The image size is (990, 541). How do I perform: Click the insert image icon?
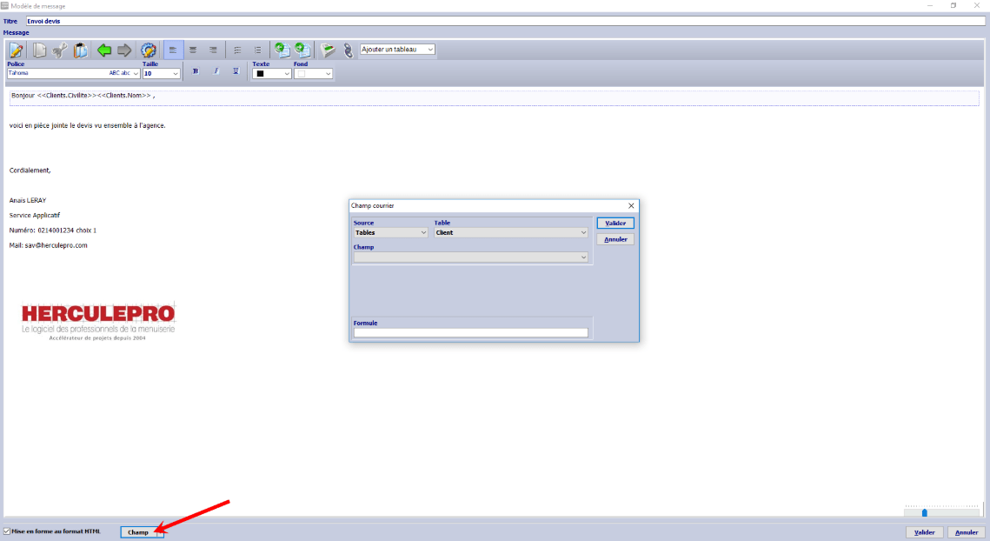coord(328,50)
